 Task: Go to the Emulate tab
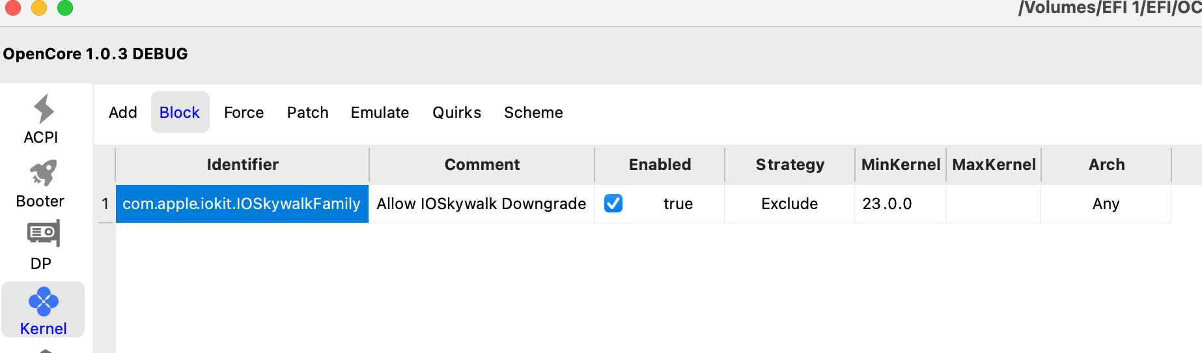pyautogui.click(x=380, y=113)
